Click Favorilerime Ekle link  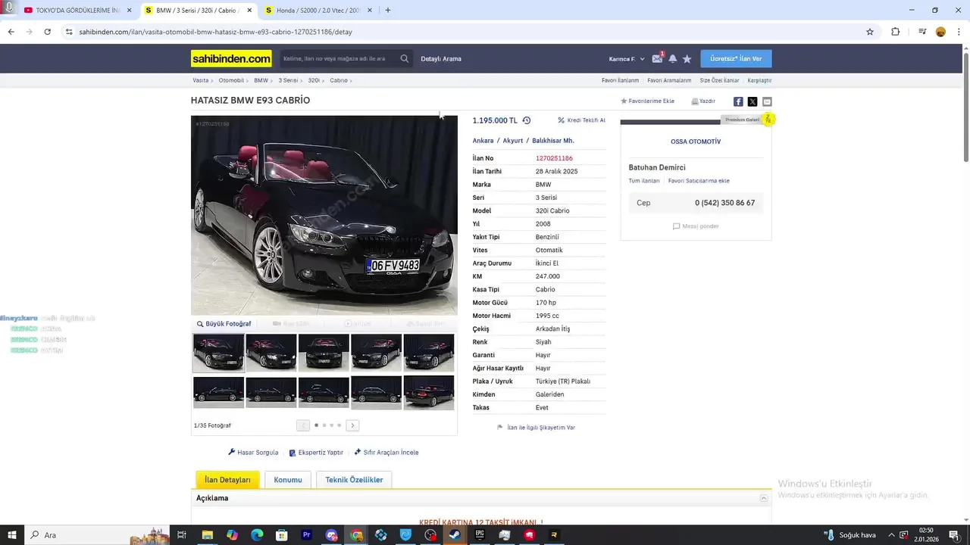tap(647, 101)
